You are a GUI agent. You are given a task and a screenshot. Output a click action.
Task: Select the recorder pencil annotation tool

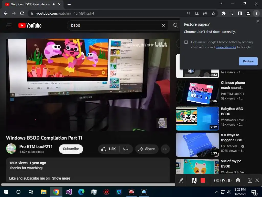pos(181,180)
